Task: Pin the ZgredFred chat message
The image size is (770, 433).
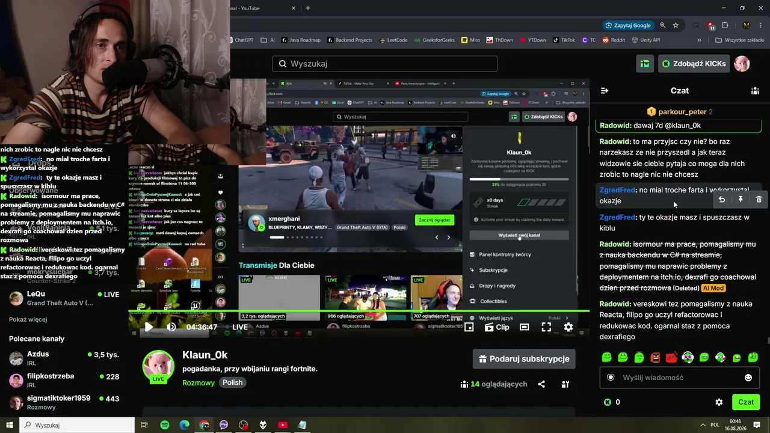Action: (x=741, y=200)
